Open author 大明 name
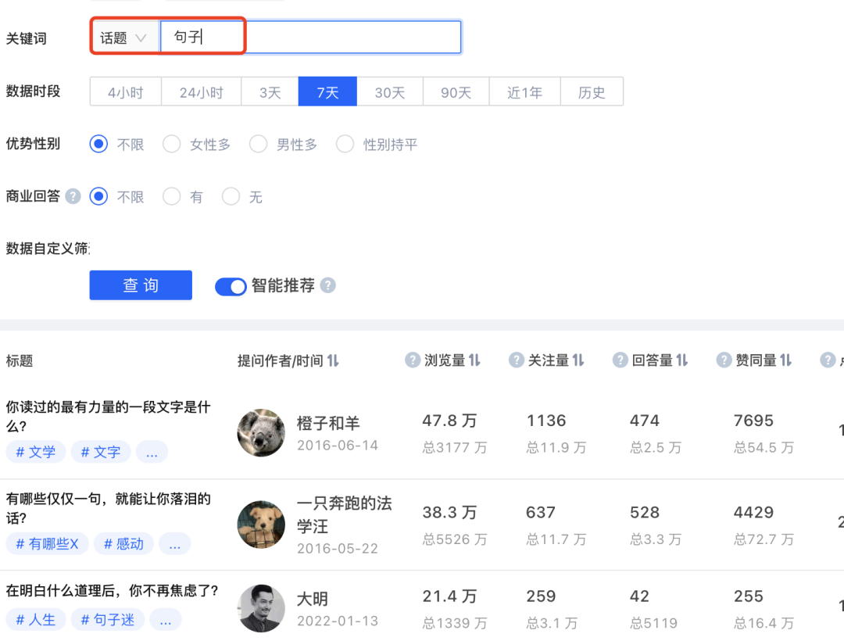The width and height of the screenshot is (844, 641). click(x=312, y=599)
